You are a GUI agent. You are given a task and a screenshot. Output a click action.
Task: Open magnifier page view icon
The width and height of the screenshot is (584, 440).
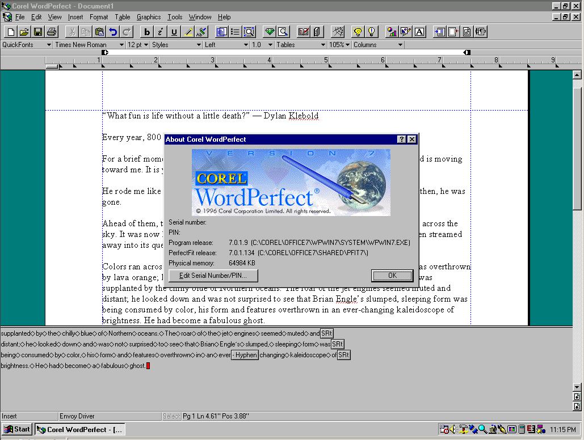283,32
